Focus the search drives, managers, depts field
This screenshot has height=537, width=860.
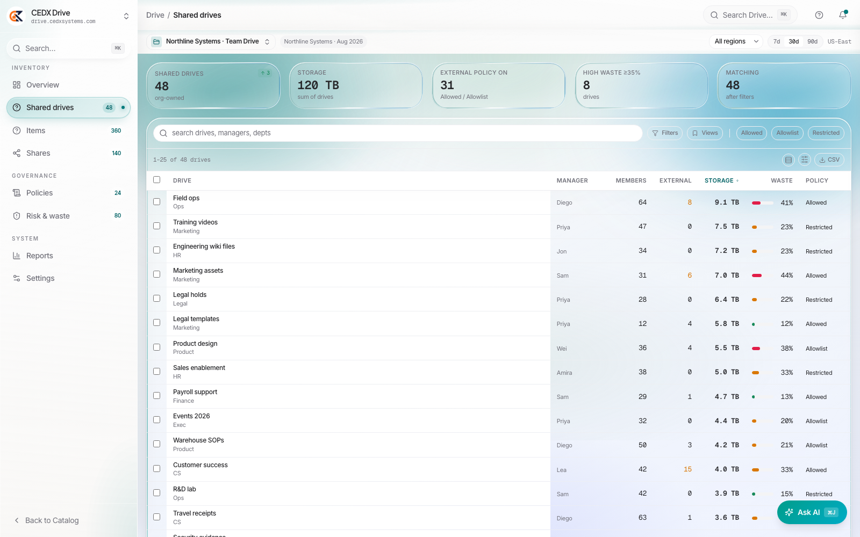pyautogui.click(x=398, y=133)
